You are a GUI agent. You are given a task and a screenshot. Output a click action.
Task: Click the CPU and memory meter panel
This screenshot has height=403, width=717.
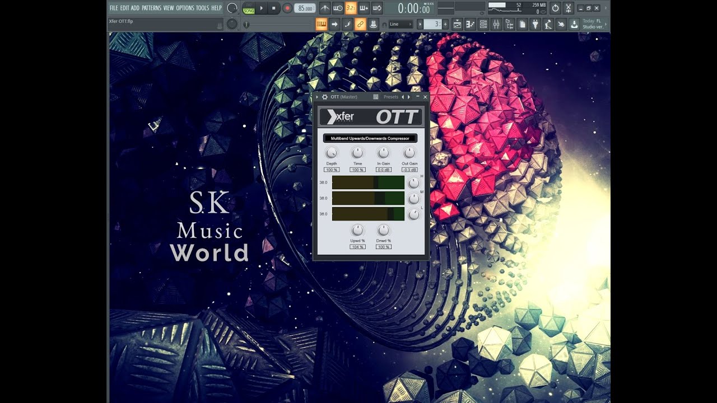pos(517,8)
